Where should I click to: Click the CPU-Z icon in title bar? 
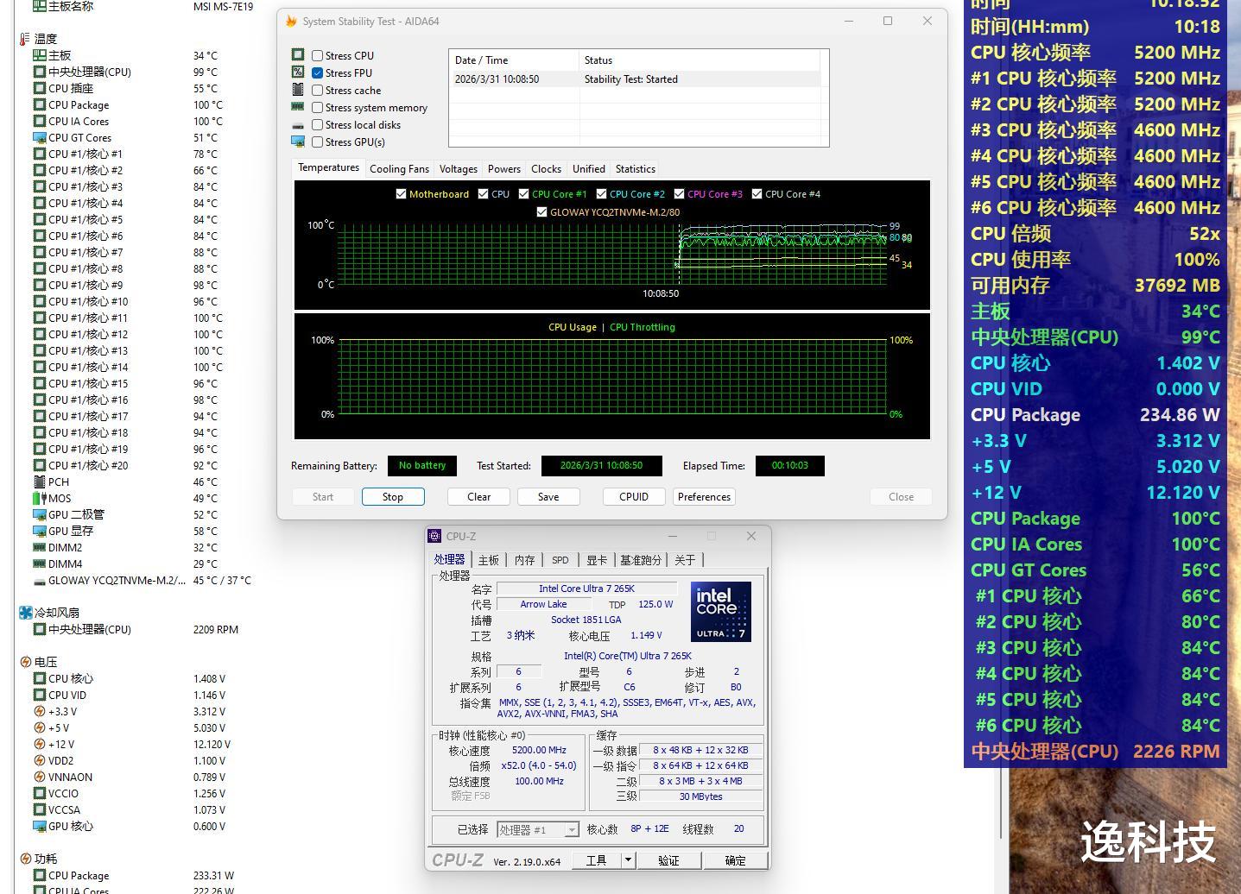(x=434, y=536)
